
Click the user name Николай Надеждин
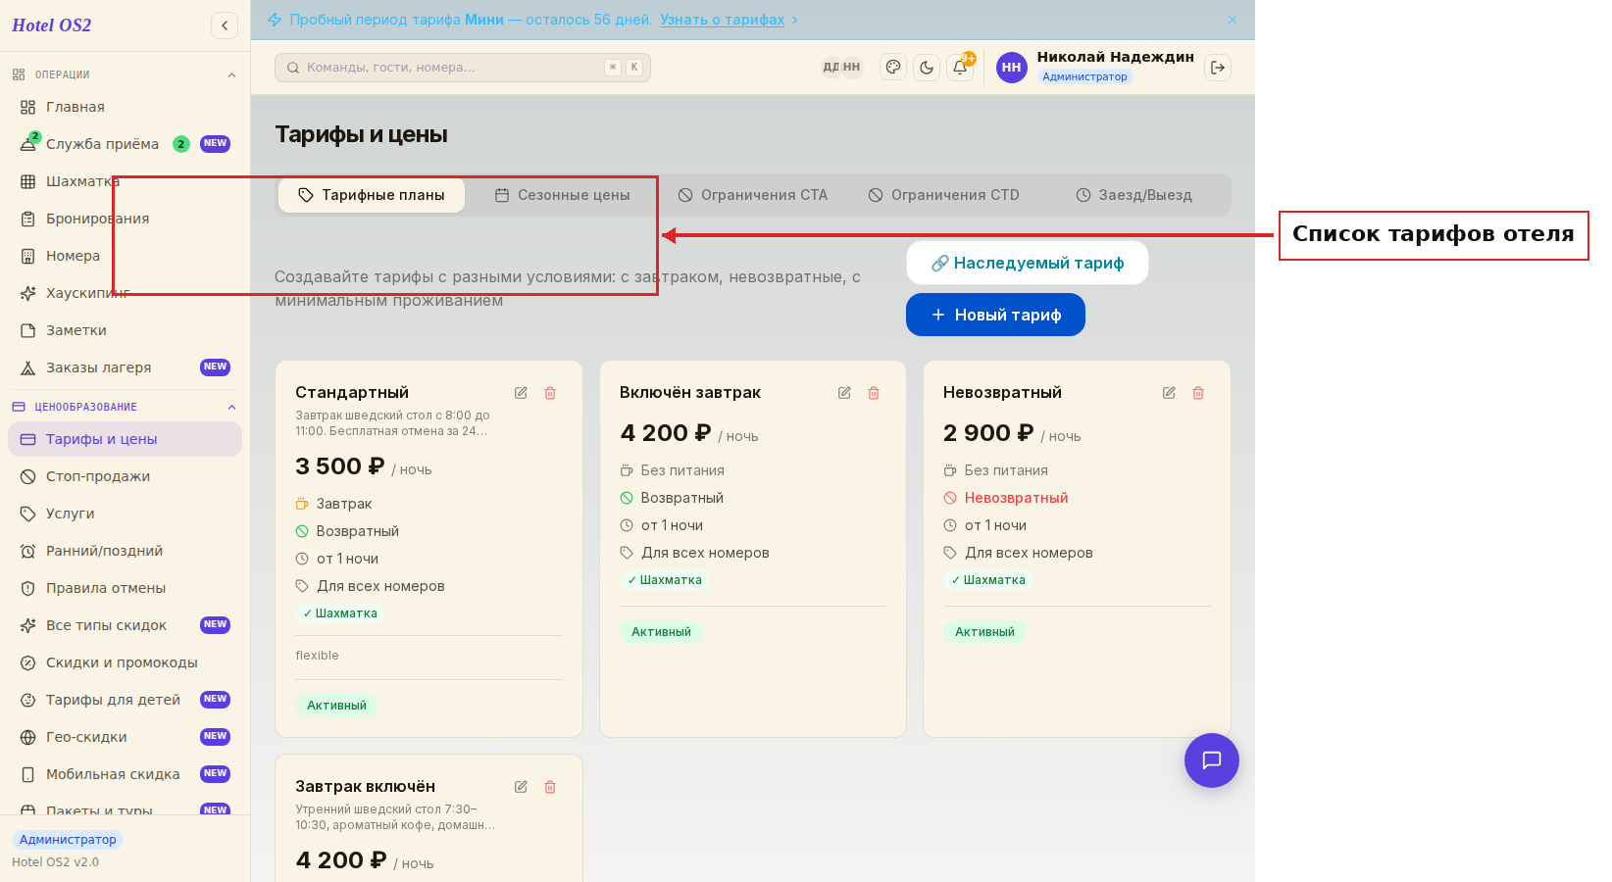(x=1116, y=57)
